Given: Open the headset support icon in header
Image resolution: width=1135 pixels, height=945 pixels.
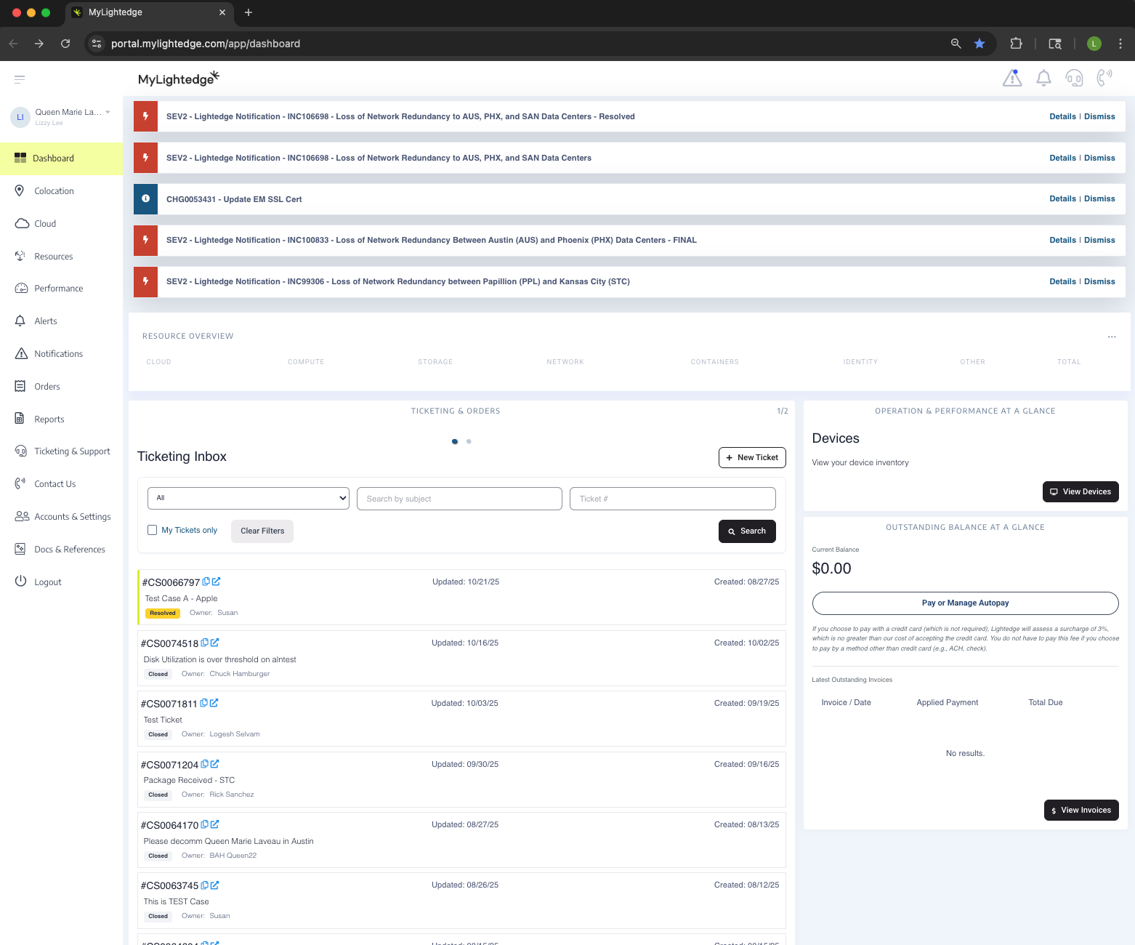Looking at the screenshot, I should [x=1074, y=78].
